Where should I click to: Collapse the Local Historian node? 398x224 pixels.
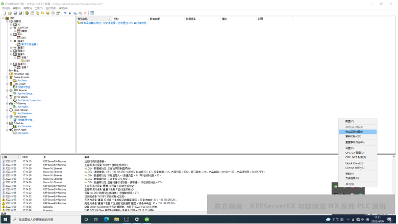pos(7,110)
